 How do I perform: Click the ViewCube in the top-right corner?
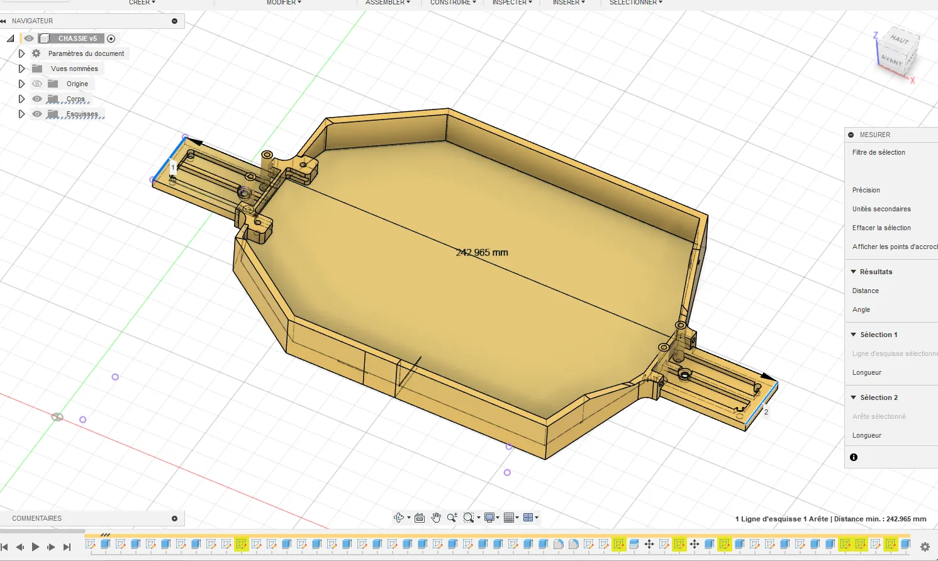coord(896,53)
